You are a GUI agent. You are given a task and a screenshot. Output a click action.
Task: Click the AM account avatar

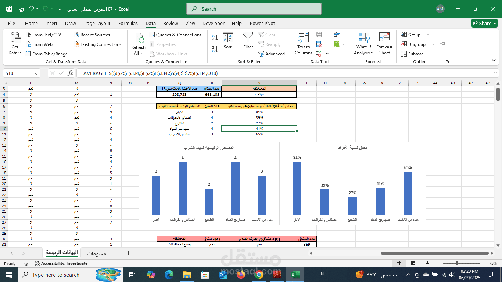[x=440, y=9]
